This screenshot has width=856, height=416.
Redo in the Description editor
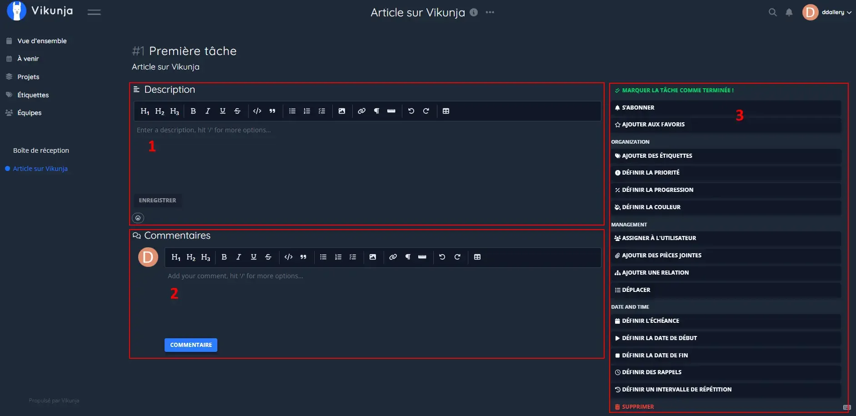pyautogui.click(x=426, y=111)
